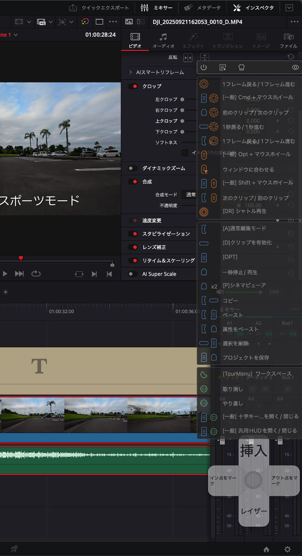The height and width of the screenshot is (556, 302).
Task: Click the TourBox HUD shirt skin icon
Action: (241, 67)
